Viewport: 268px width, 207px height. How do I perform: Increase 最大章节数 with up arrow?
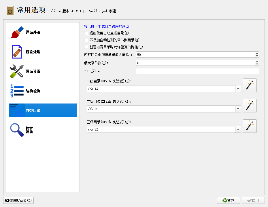click(257, 62)
